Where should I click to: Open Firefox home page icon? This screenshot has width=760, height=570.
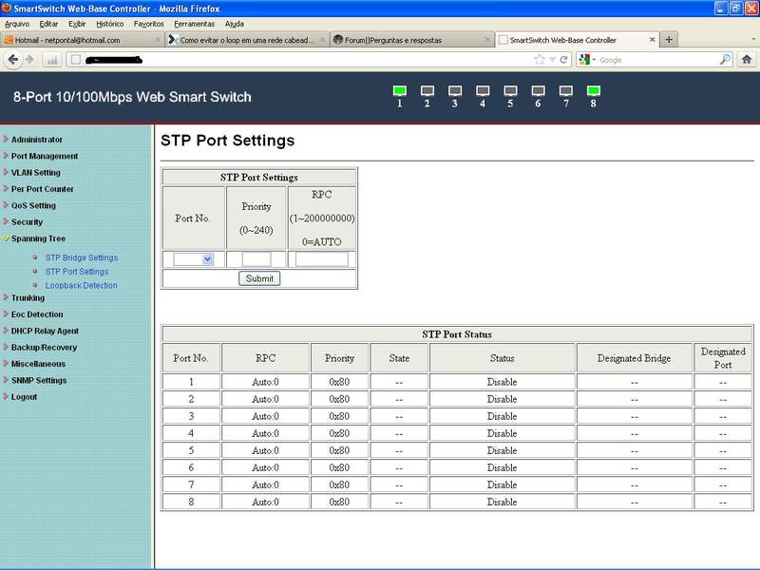(x=747, y=60)
